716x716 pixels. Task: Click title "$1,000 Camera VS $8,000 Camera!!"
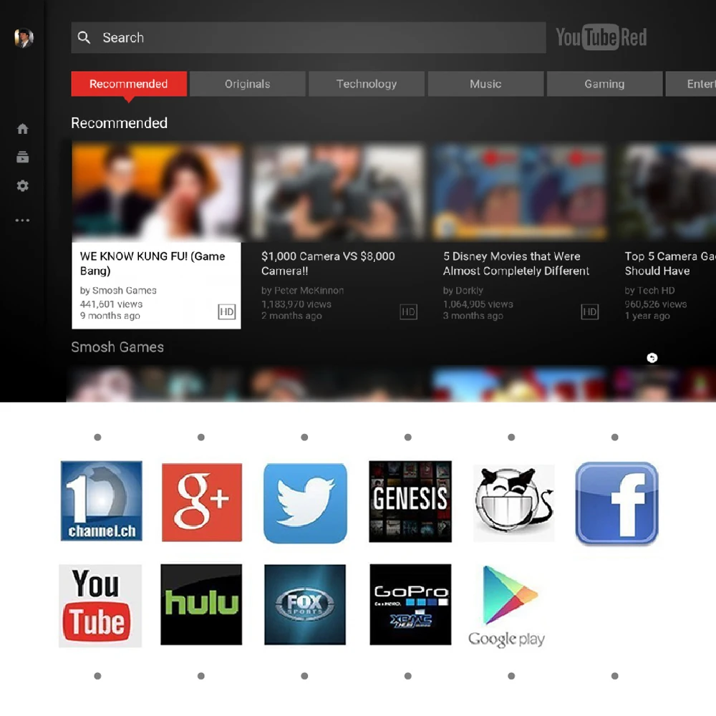coord(328,263)
